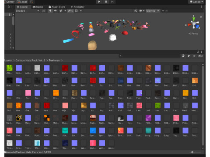This screenshot has width=210, height=157.
Task: Open the scene effects dropdown arrow
Action: tap(65, 11)
